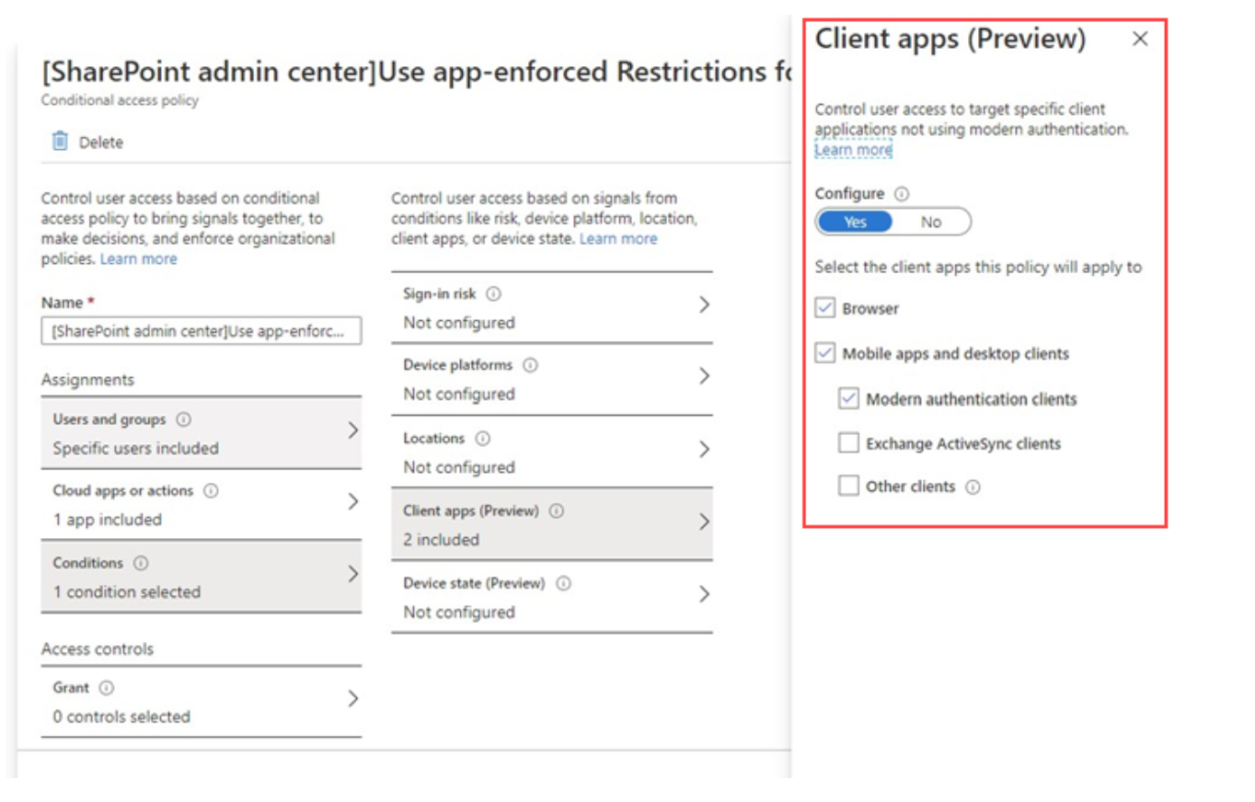Expand Locations chevron
Image resolution: width=1255 pixels, height=802 pixels.
pos(704,450)
